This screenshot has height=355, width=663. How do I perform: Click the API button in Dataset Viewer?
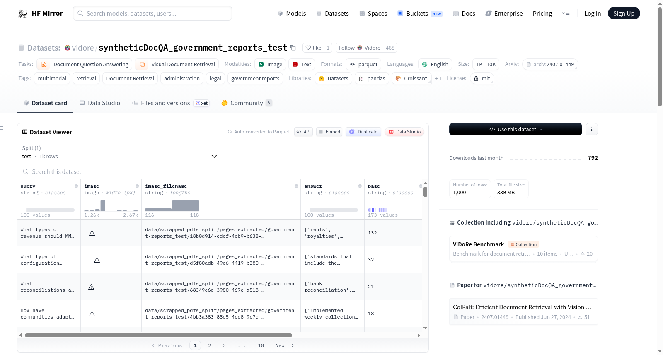(x=304, y=132)
